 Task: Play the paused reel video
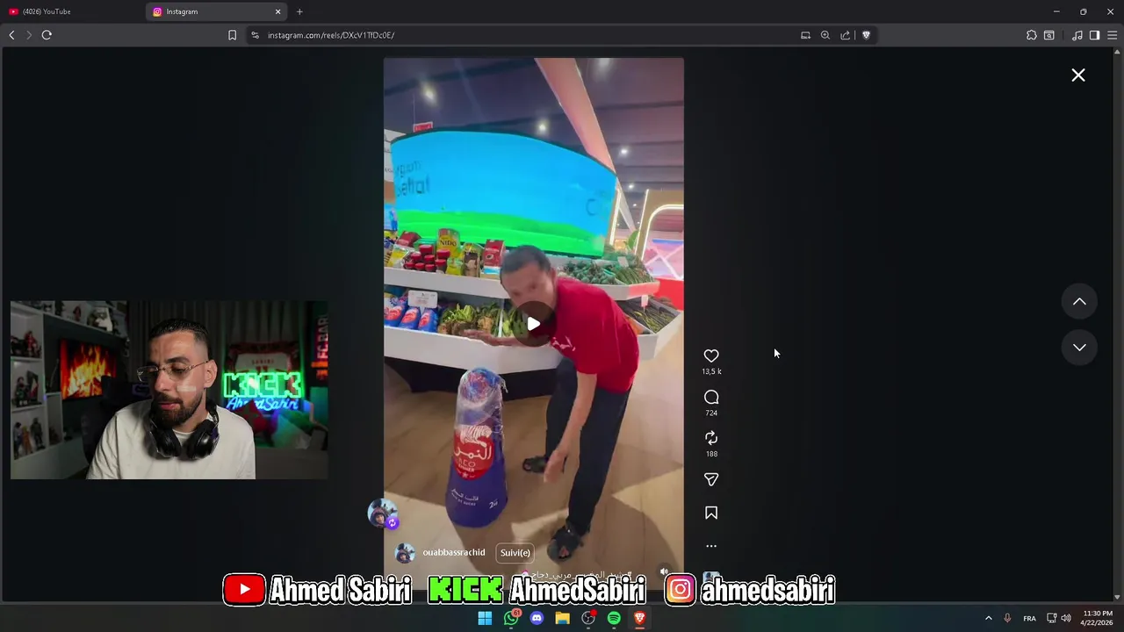click(533, 324)
